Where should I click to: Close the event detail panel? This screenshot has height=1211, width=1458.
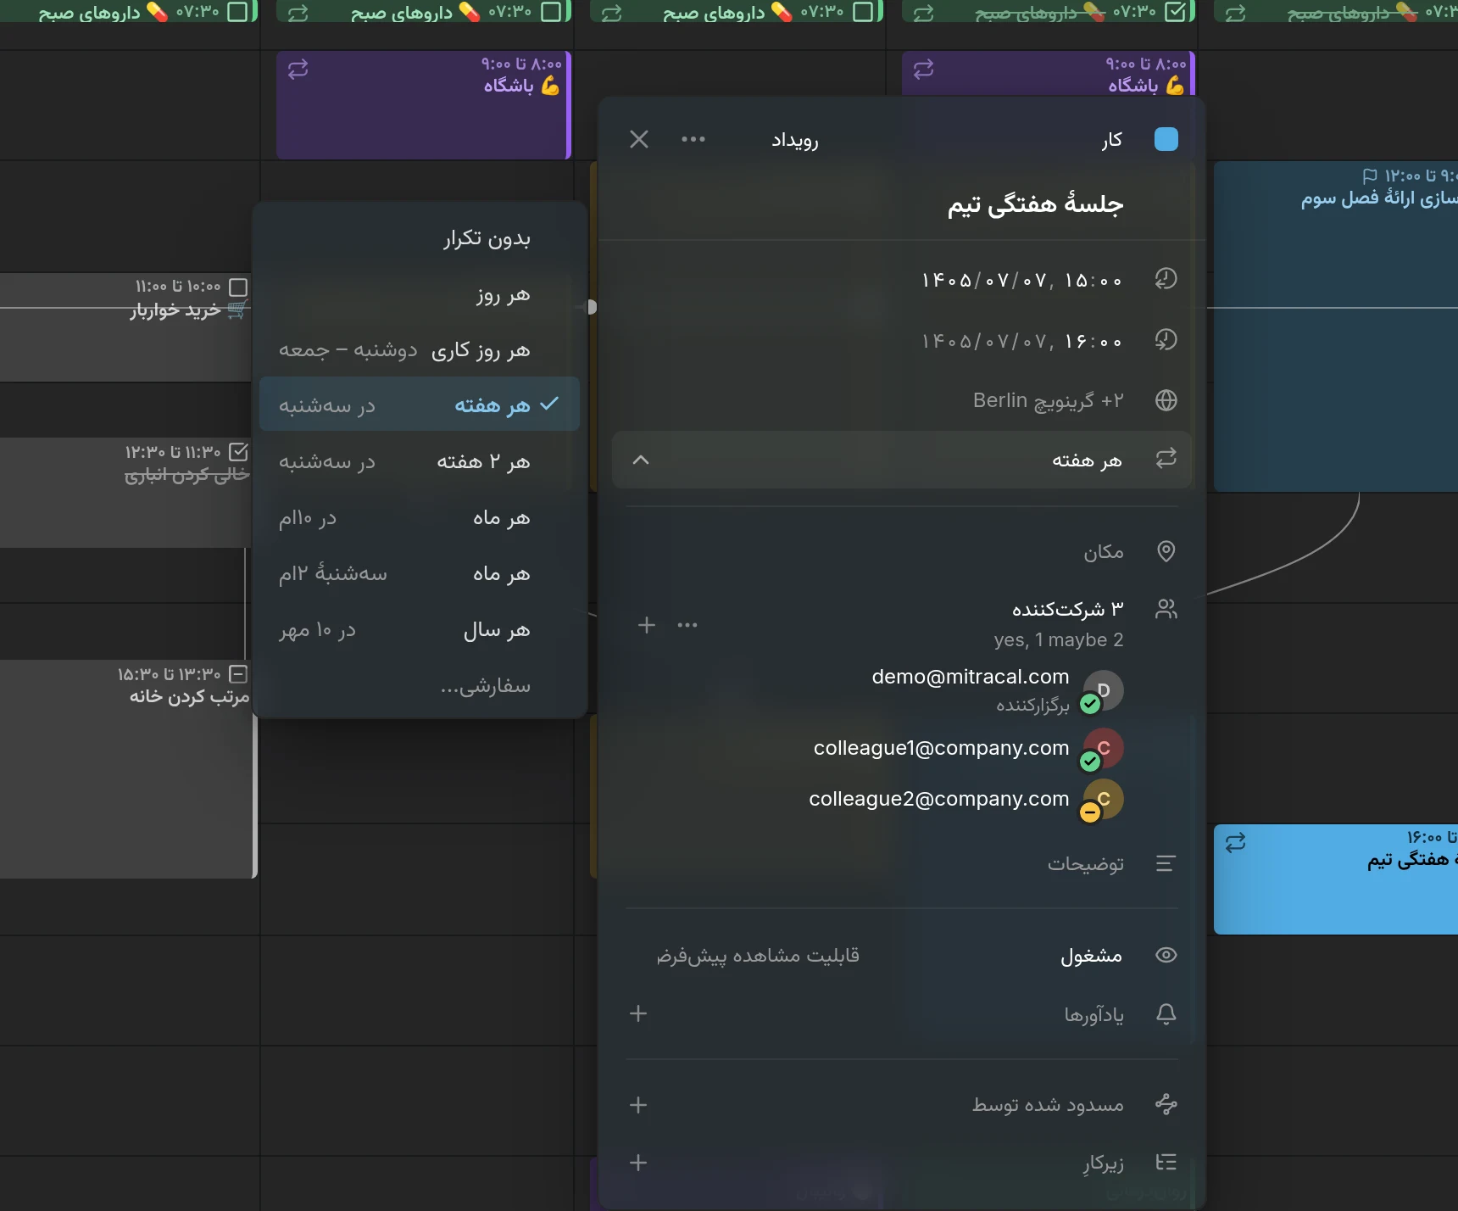coord(639,139)
